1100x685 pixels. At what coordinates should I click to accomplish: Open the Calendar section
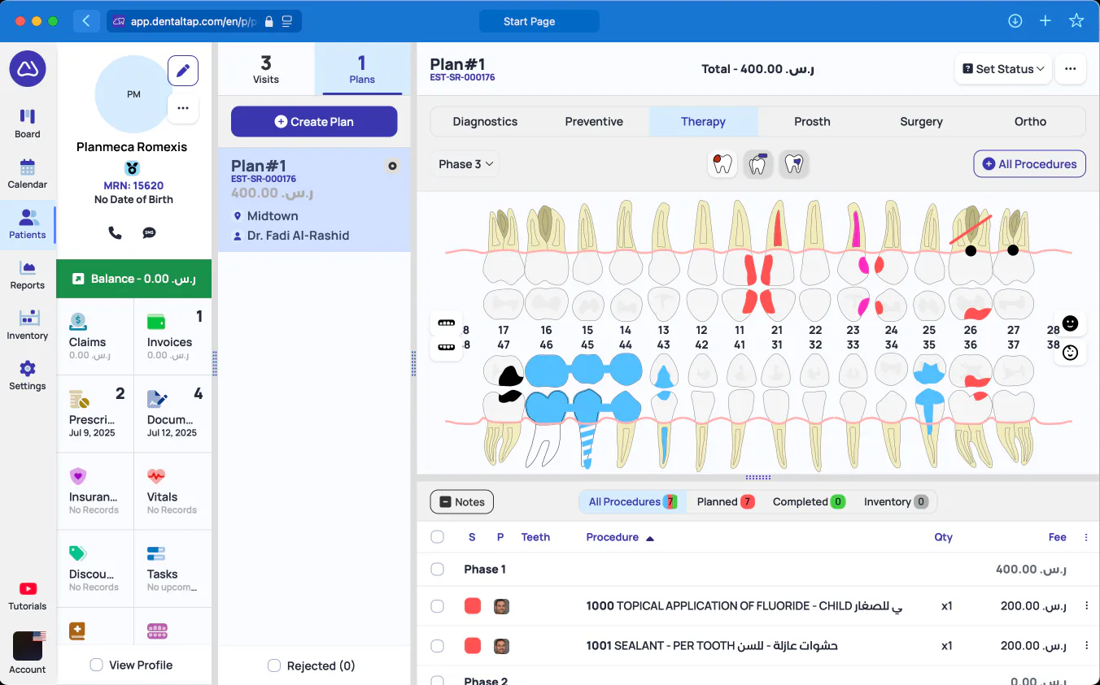pos(28,174)
